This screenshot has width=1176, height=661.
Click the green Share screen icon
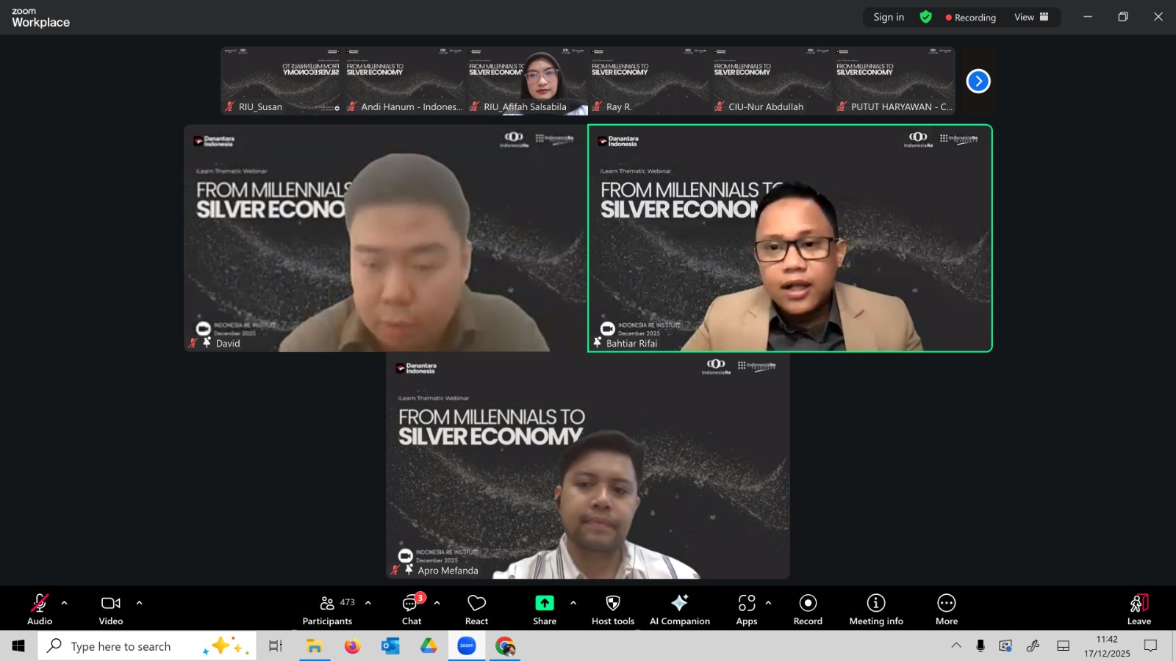544,603
